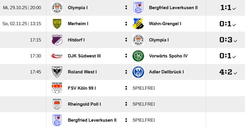Click the Rheingold Poll I crest

[x=57, y=104]
